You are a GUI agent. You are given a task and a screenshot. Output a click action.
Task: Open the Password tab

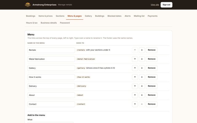coord(65,23)
